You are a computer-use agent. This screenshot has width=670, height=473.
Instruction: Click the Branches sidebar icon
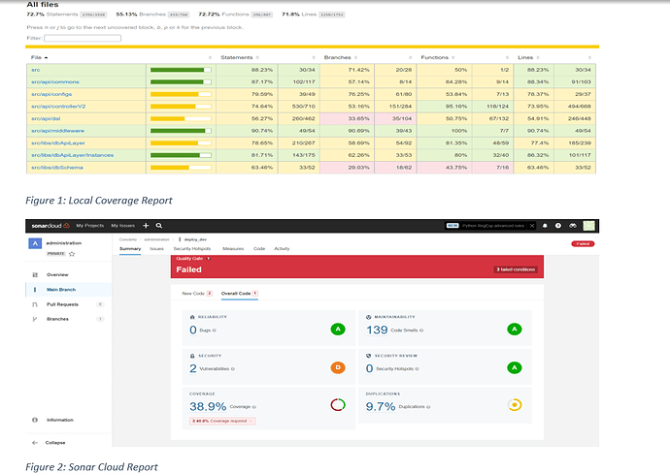[35, 319]
